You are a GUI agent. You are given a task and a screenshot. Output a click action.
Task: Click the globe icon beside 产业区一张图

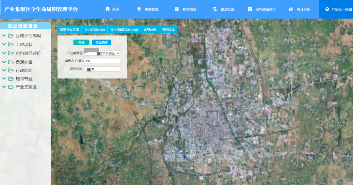[327, 9]
